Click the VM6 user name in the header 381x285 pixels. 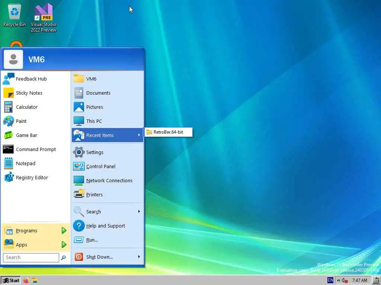tap(36, 60)
